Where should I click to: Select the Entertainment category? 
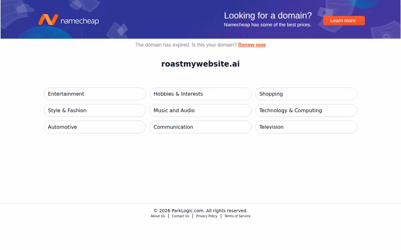pos(95,94)
